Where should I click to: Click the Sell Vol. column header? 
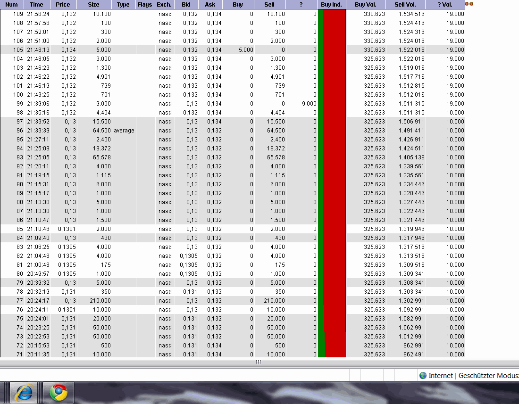click(405, 5)
